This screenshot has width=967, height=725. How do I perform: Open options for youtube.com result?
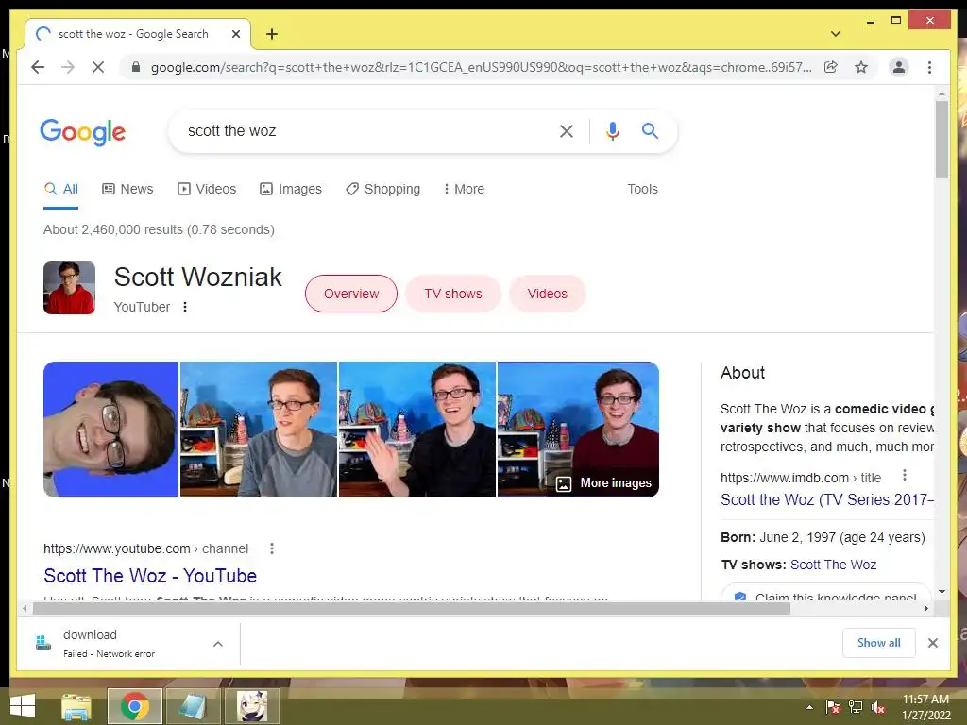coord(272,548)
